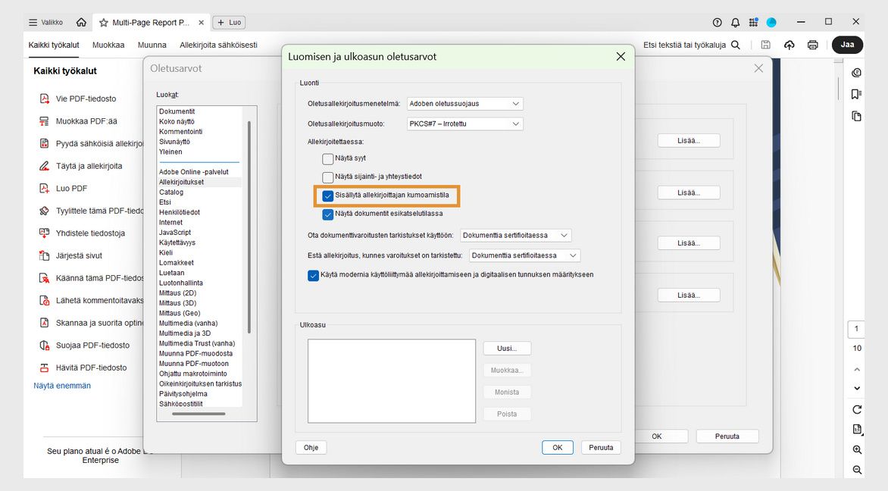Click the page number 1 field
The height and width of the screenshot is (491, 888).
click(856, 329)
